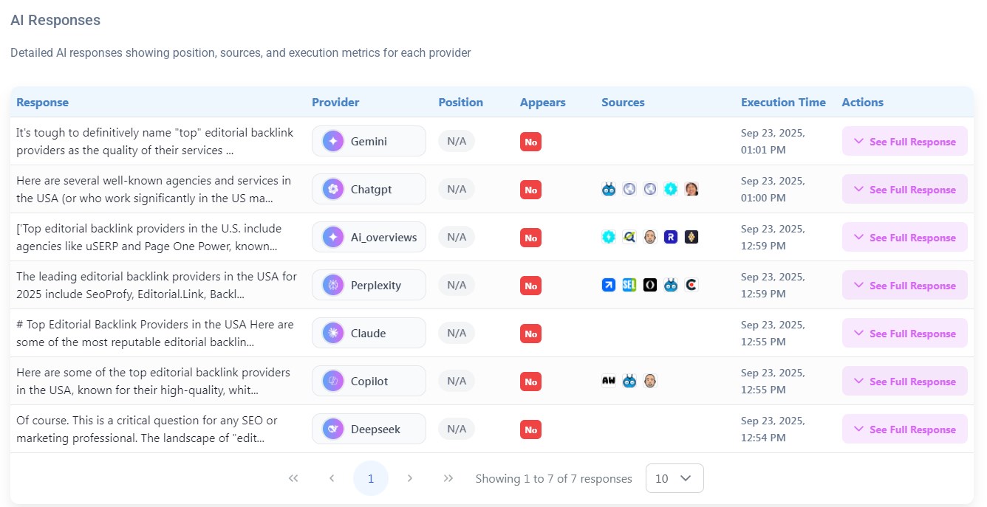Open the blue robot source in the Copilot row
987x507 pixels.
[x=629, y=381]
